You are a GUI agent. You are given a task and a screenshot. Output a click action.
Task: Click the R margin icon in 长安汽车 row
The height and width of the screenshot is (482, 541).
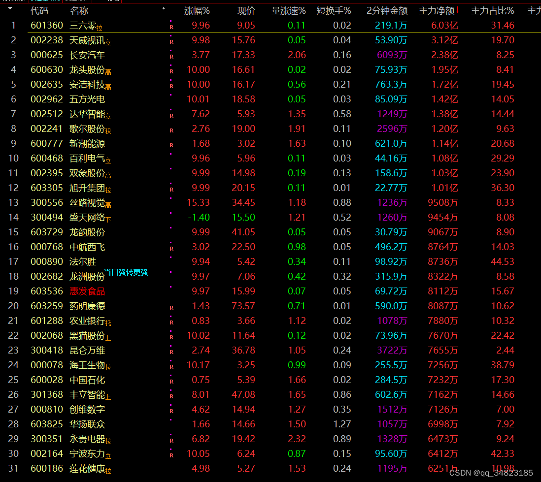click(171, 57)
